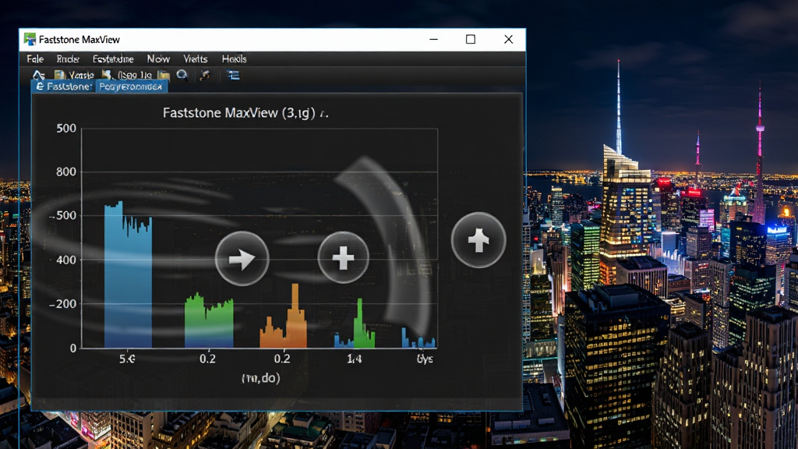Viewport: 798px width, 449px height.
Task: Click the Faststone MaxView app icon in title bar
Action: tap(30, 39)
